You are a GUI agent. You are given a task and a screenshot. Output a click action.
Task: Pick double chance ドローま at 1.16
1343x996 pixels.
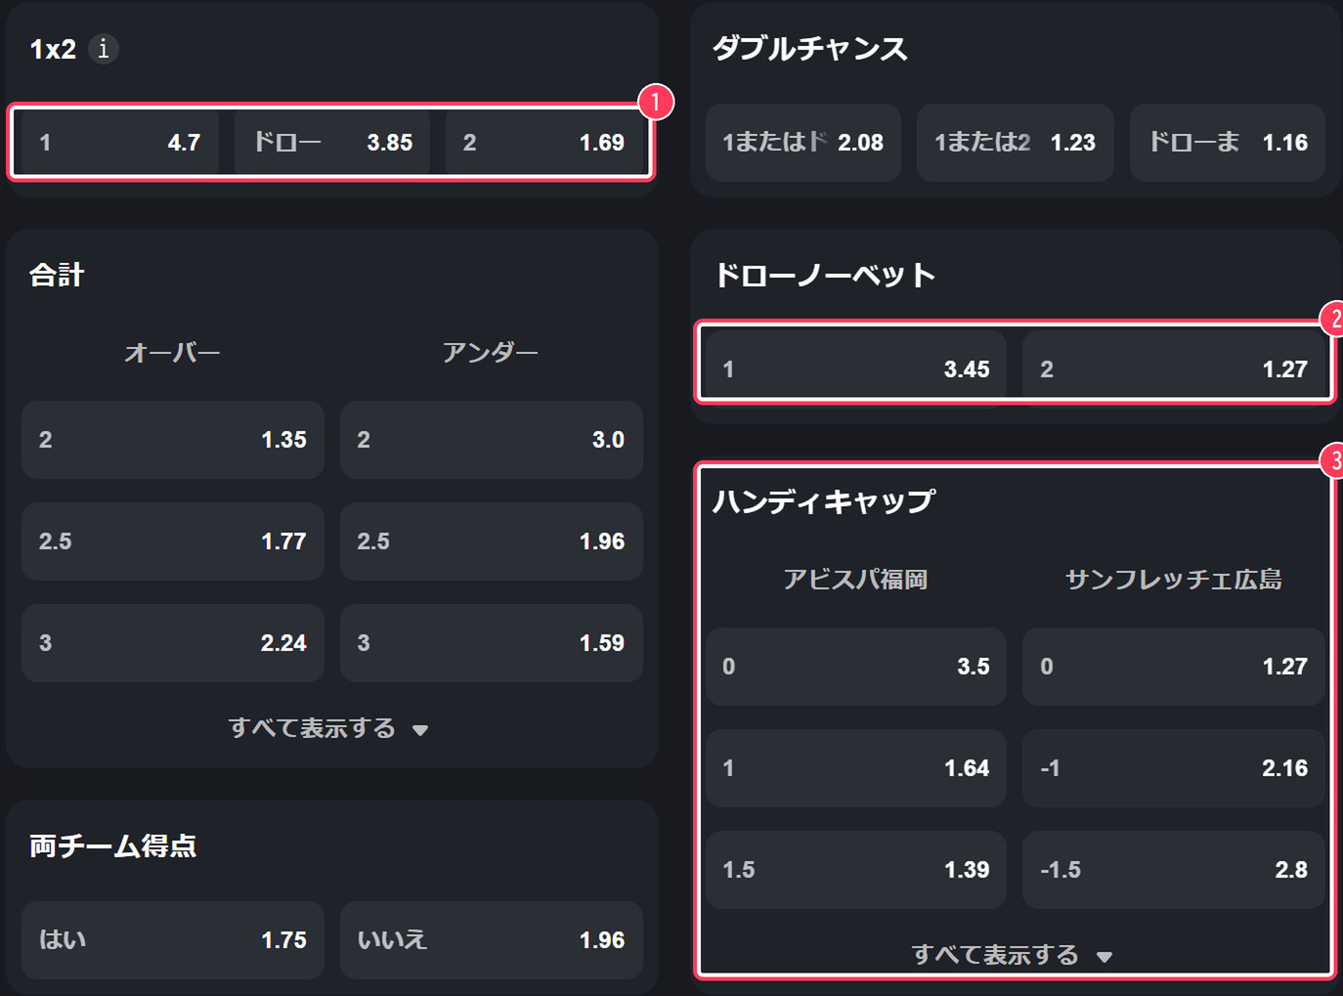[1228, 143]
